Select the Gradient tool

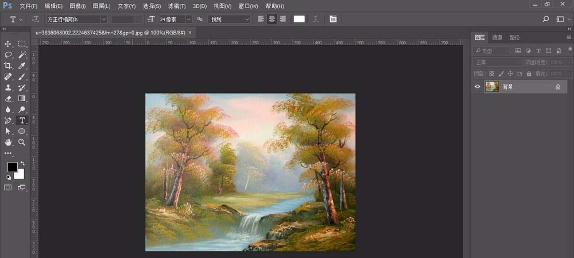[x=22, y=98]
